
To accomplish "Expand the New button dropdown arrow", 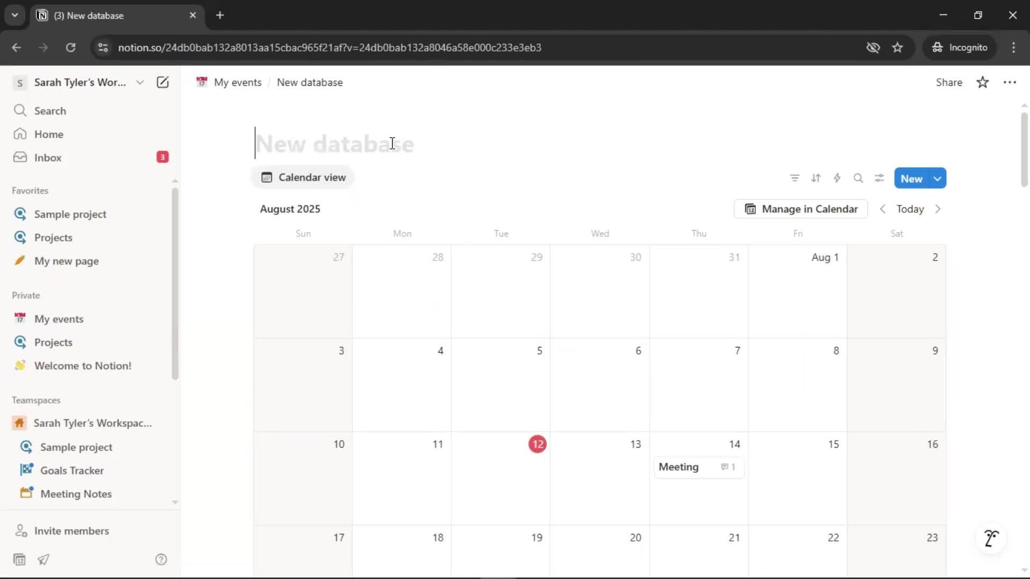I will click(938, 179).
